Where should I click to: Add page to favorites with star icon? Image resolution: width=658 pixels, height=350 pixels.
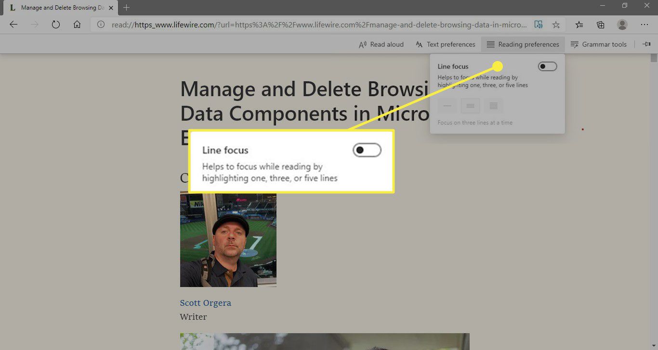click(x=556, y=25)
